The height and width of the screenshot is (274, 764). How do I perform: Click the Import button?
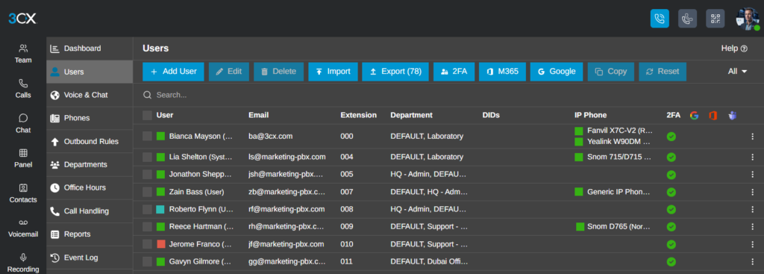334,72
